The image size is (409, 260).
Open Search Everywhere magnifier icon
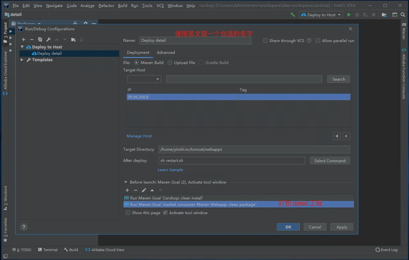point(403,15)
